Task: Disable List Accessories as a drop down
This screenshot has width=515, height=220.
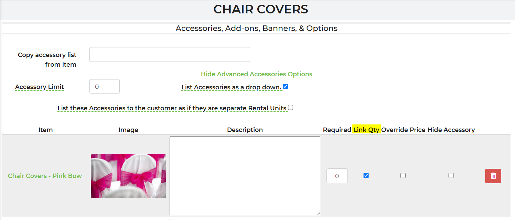Action: 285,87
